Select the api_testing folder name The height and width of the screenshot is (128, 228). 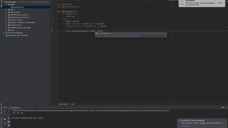pos(15,12)
